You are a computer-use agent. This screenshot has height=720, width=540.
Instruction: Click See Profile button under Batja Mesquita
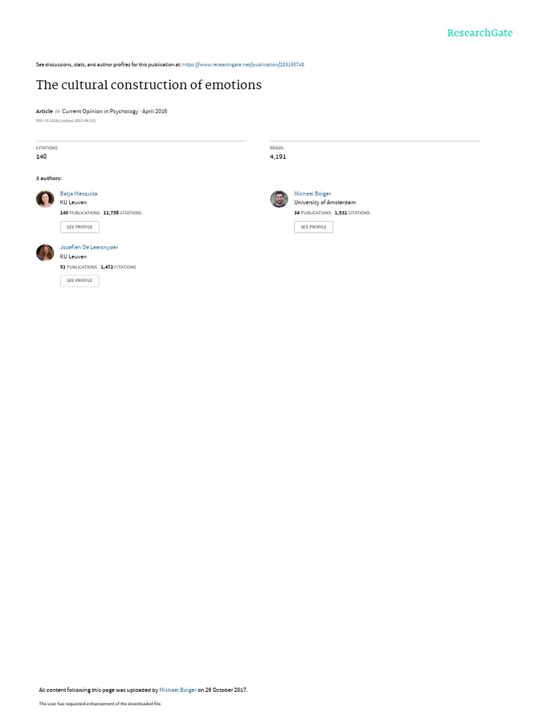click(79, 227)
